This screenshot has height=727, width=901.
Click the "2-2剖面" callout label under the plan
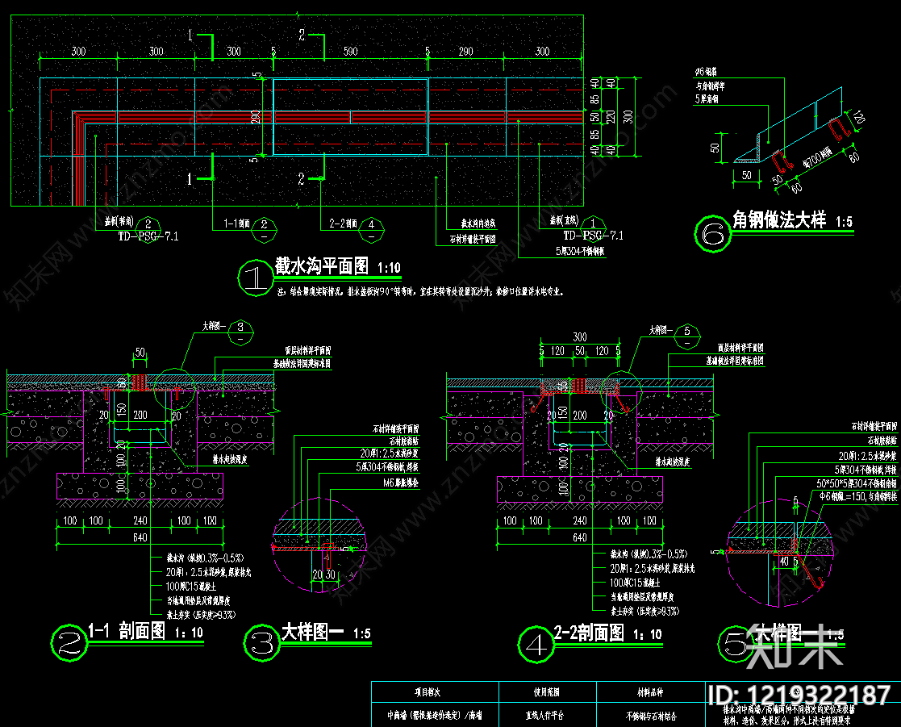[x=344, y=224]
